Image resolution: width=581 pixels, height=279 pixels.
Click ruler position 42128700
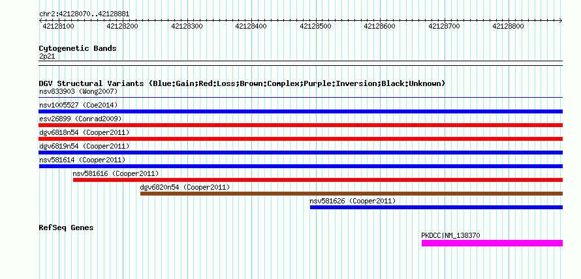[445, 26]
